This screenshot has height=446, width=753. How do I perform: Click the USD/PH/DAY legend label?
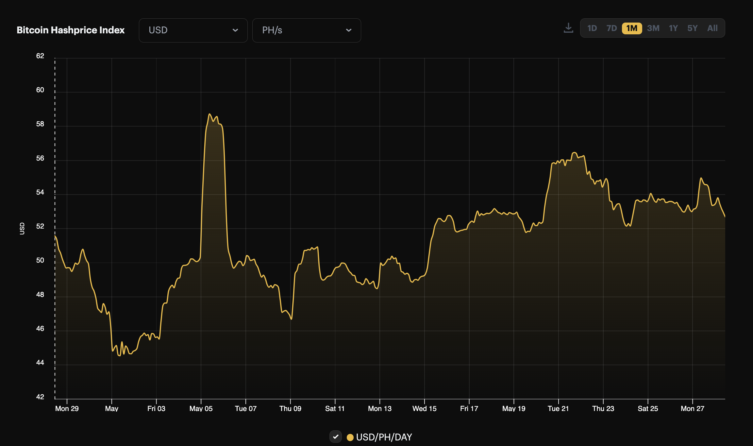click(384, 437)
